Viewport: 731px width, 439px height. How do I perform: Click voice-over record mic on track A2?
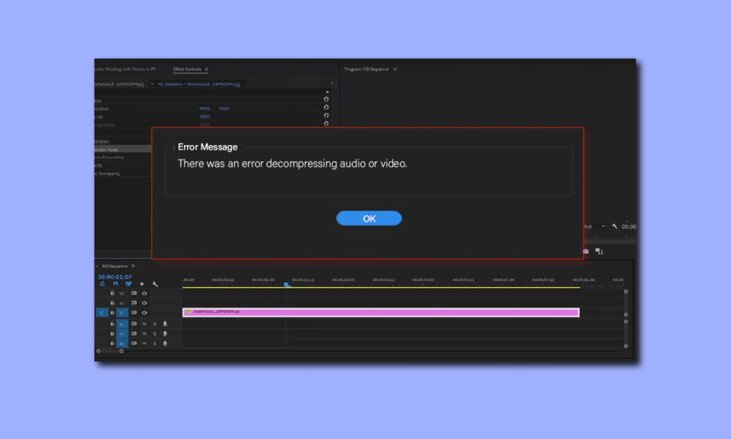coord(165,334)
